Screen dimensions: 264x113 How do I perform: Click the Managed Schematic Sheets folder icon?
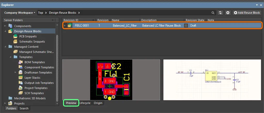(x=15, y=52)
